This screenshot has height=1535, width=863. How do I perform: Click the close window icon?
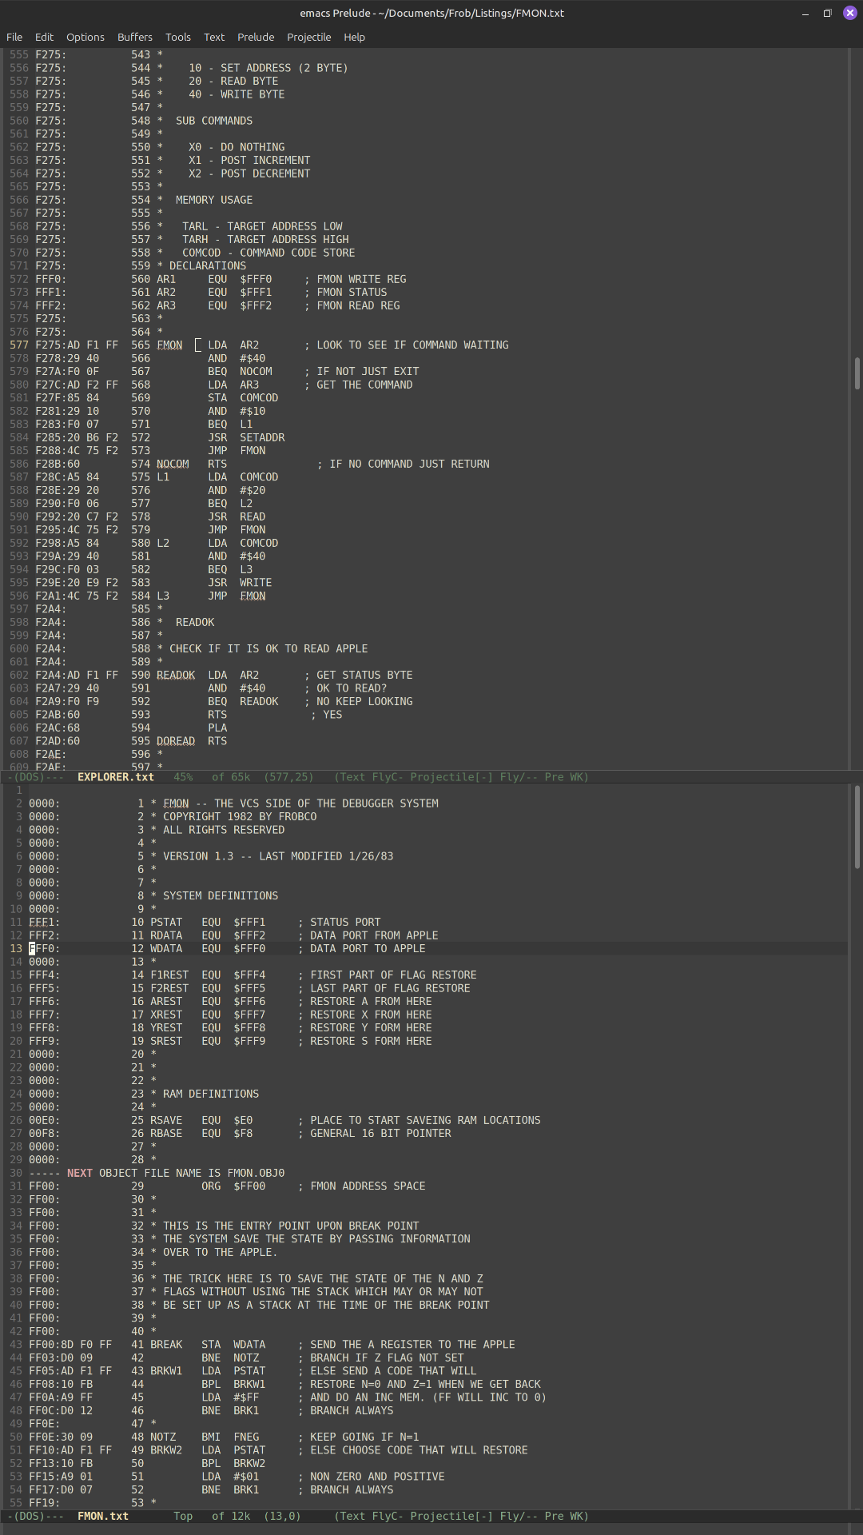tap(849, 13)
